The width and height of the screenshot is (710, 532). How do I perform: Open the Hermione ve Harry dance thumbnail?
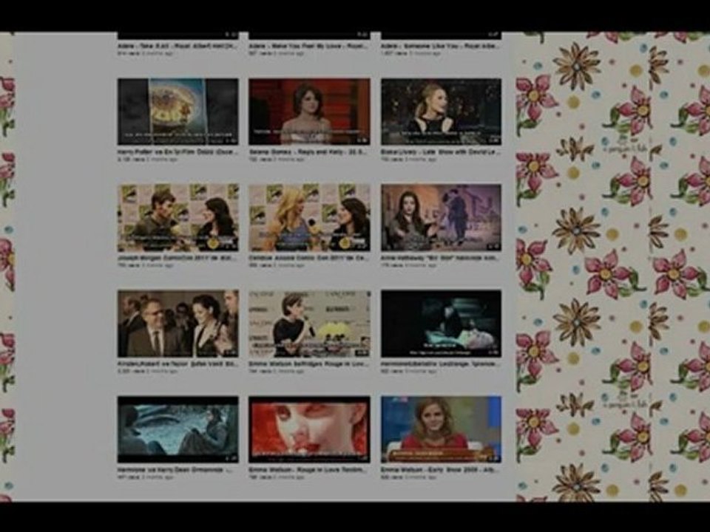point(178,429)
